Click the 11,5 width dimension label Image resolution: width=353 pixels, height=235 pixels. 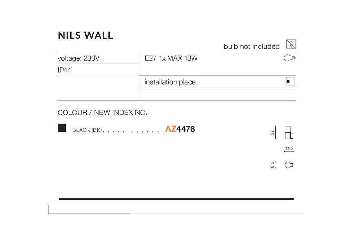point(289,148)
